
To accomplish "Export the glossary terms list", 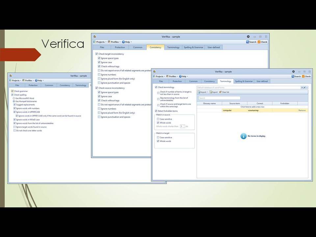I will pos(213,92).
